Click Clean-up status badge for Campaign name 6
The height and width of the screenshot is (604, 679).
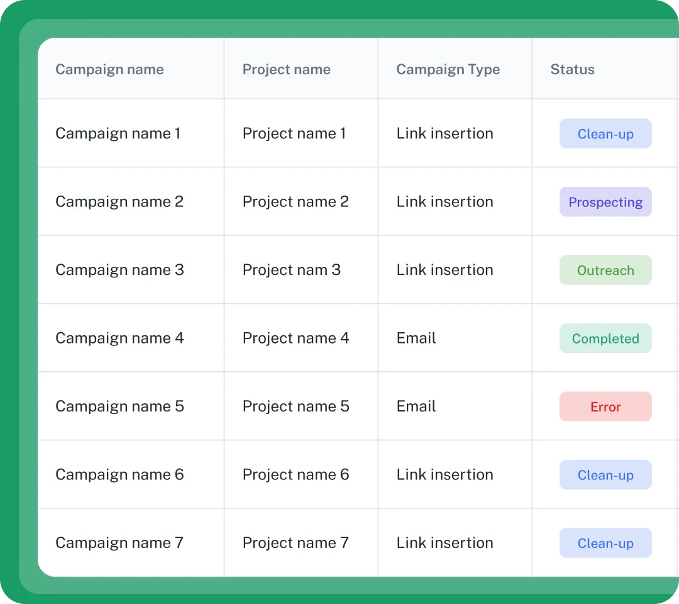tap(605, 475)
